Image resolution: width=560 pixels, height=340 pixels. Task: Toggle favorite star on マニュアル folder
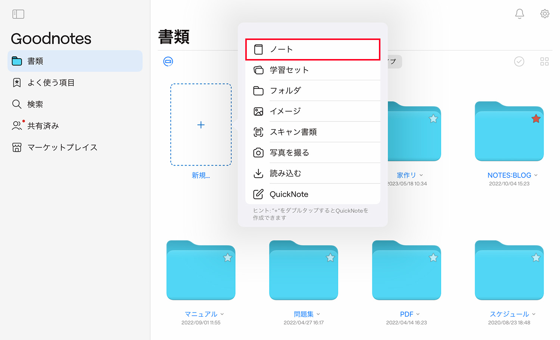pyautogui.click(x=228, y=257)
